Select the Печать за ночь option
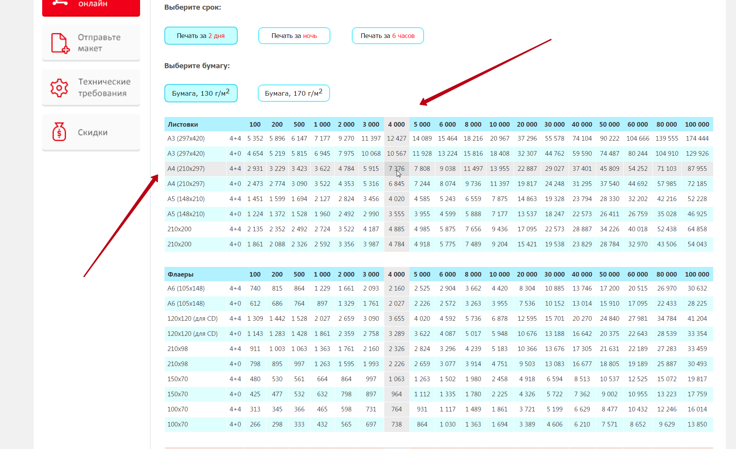This screenshot has width=736, height=449. click(294, 36)
